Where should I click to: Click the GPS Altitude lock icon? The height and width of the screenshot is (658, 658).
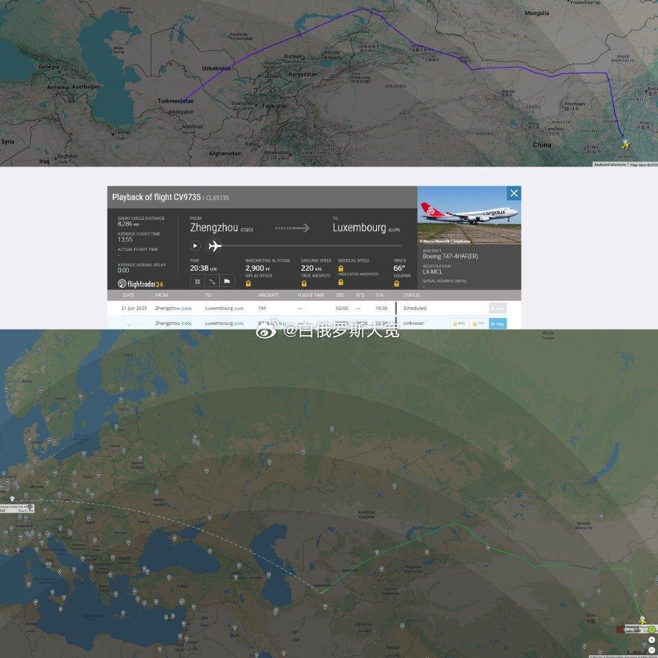click(248, 284)
